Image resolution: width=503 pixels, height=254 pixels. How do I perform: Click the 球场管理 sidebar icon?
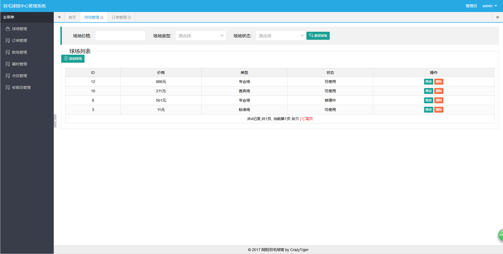8,29
